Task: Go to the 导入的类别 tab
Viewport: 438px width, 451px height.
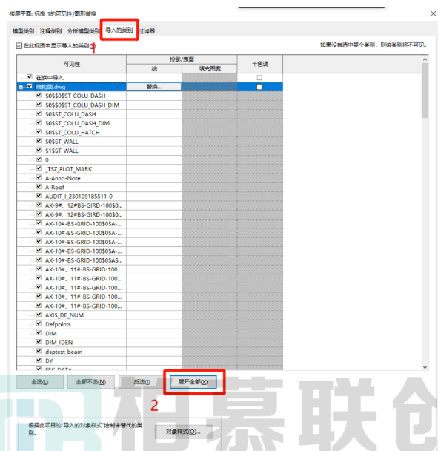Action: tap(119, 30)
